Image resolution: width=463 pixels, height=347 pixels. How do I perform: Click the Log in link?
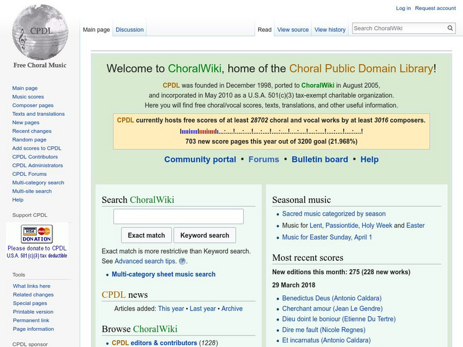[403, 8]
